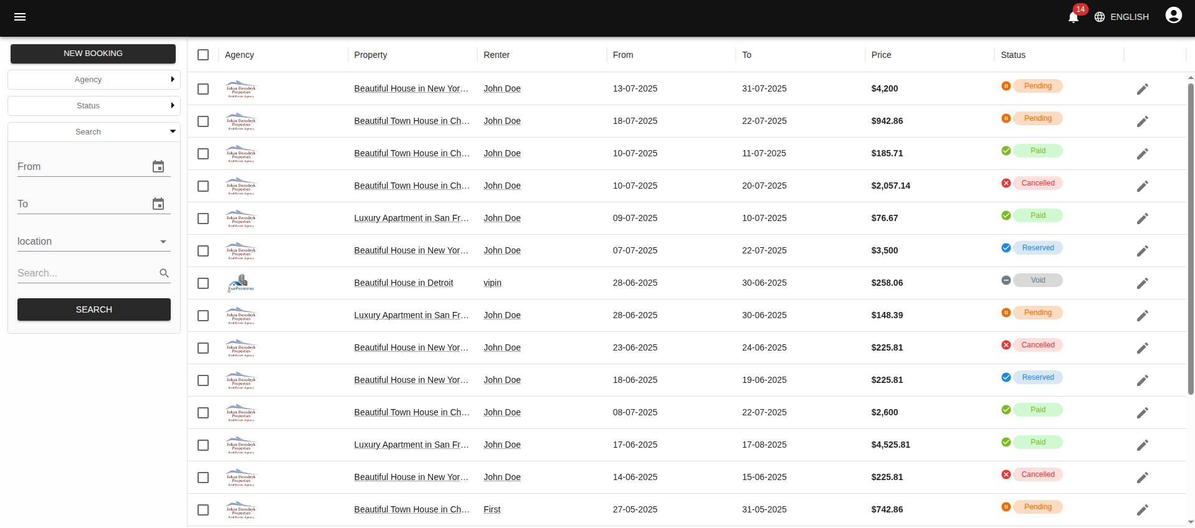Edit the $148.39 booking

[x=1142, y=316]
